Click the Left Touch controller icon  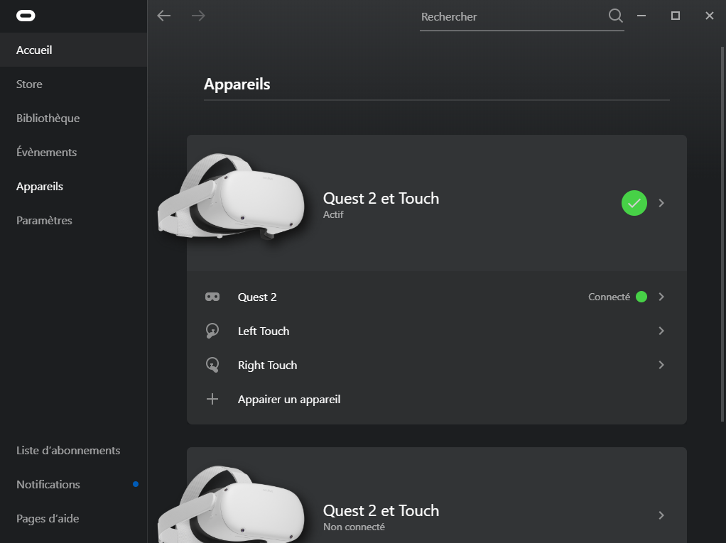(x=212, y=331)
